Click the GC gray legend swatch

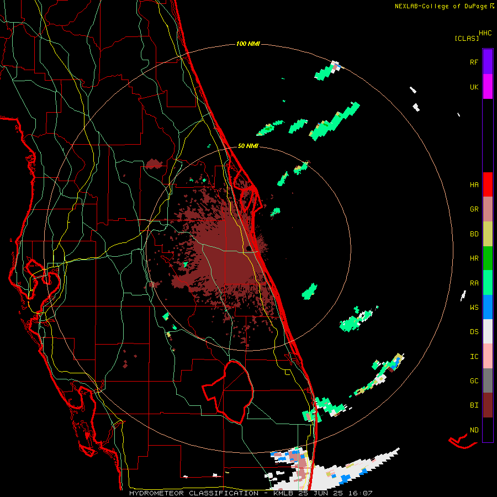(488, 380)
